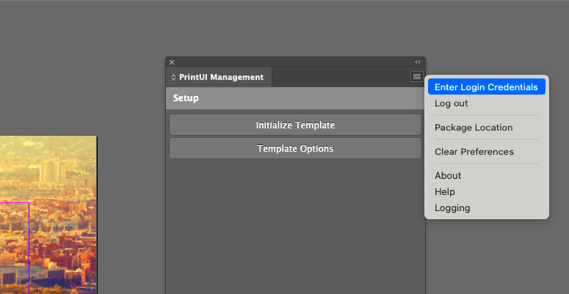The image size is (569, 294).
Task: Click the Initialize Template button
Action: [295, 125]
